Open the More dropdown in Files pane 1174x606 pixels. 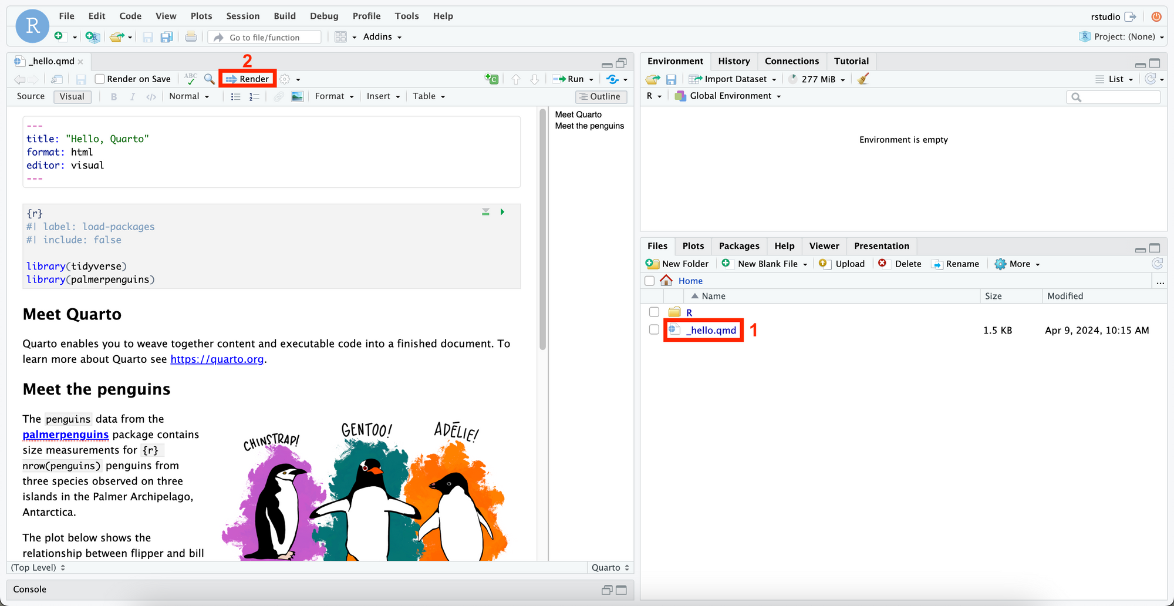pyautogui.click(x=1018, y=264)
